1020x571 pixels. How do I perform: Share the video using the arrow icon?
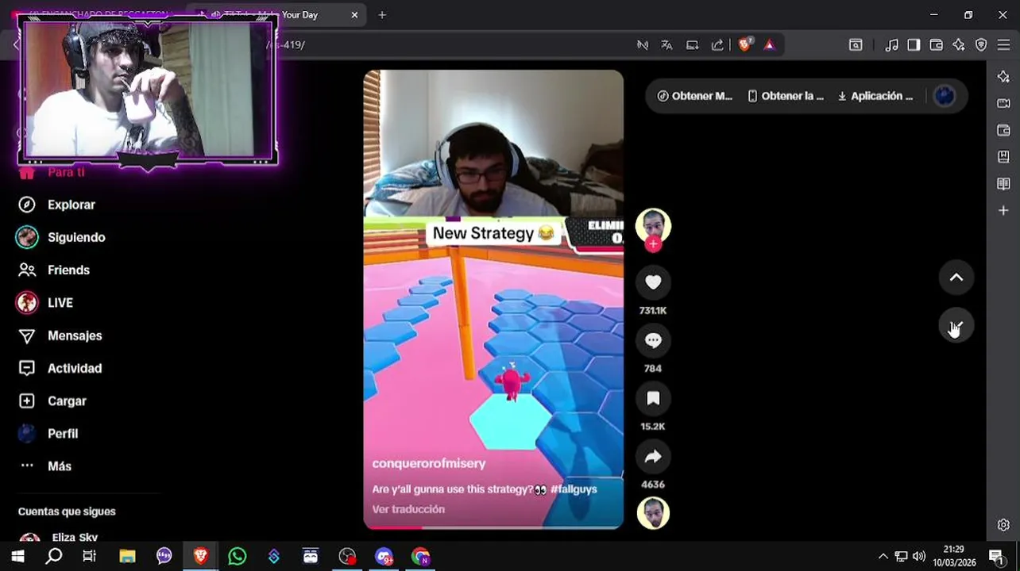[653, 456]
